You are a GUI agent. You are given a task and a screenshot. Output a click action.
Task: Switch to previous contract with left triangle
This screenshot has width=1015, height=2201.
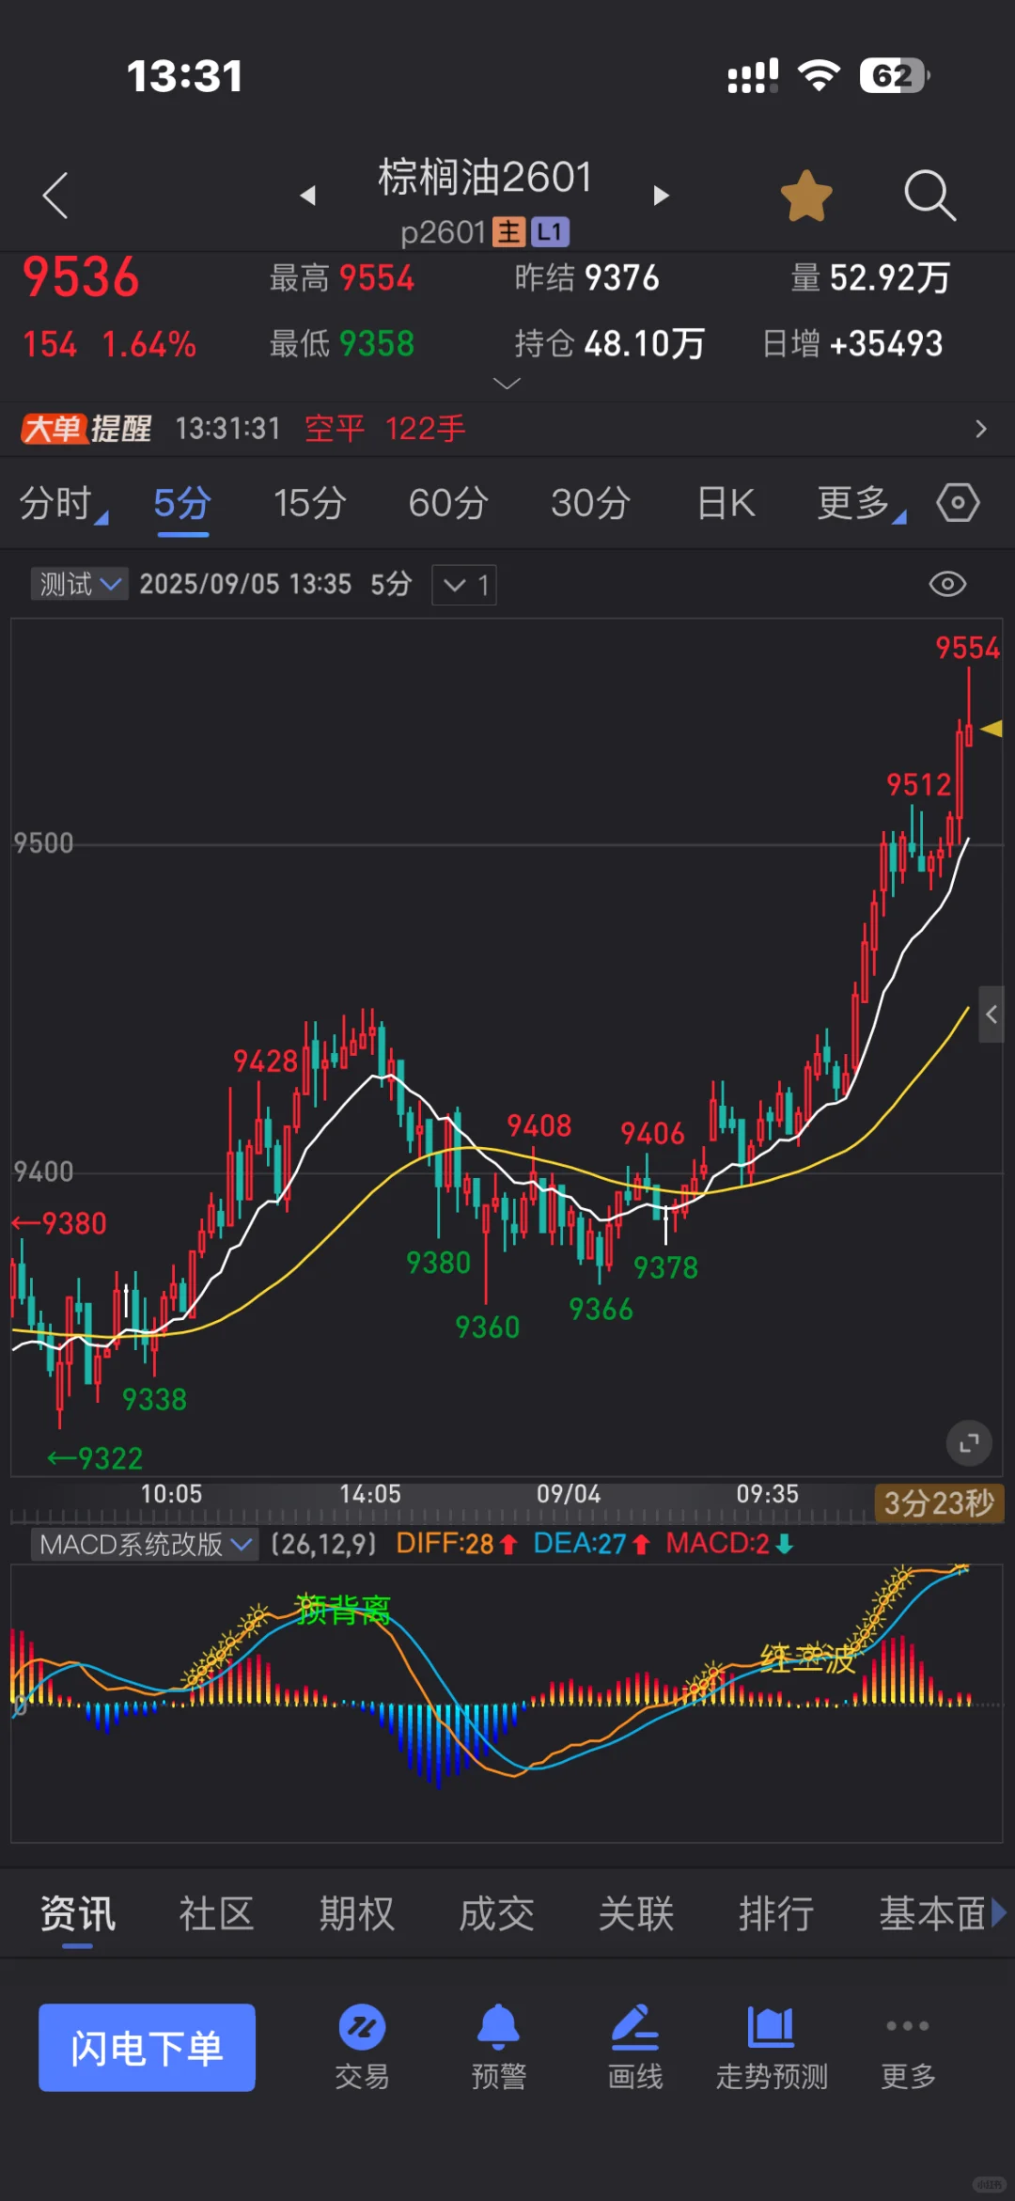coord(307,196)
